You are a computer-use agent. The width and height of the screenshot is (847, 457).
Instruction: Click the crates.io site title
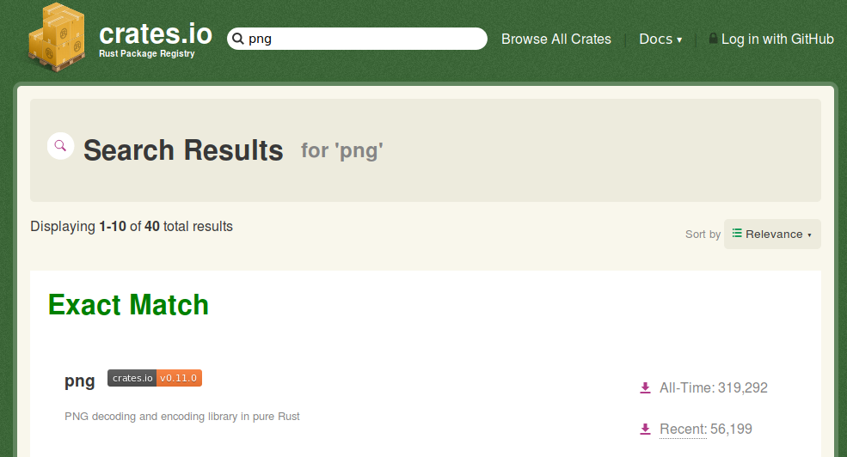(x=156, y=34)
